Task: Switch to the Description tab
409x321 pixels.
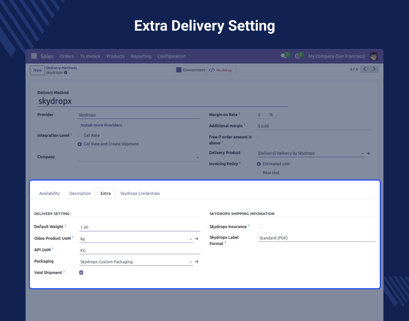Action: (x=80, y=193)
